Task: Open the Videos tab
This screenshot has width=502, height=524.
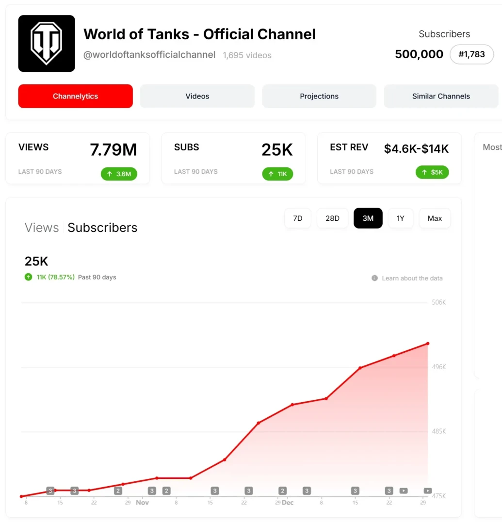Action: click(x=197, y=96)
